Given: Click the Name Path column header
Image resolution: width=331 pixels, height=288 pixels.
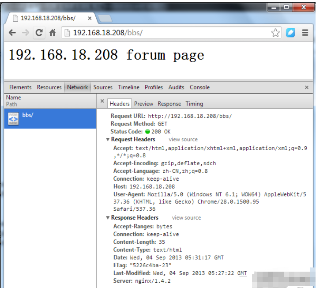Looking at the screenshot, I should tap(50, 101).
